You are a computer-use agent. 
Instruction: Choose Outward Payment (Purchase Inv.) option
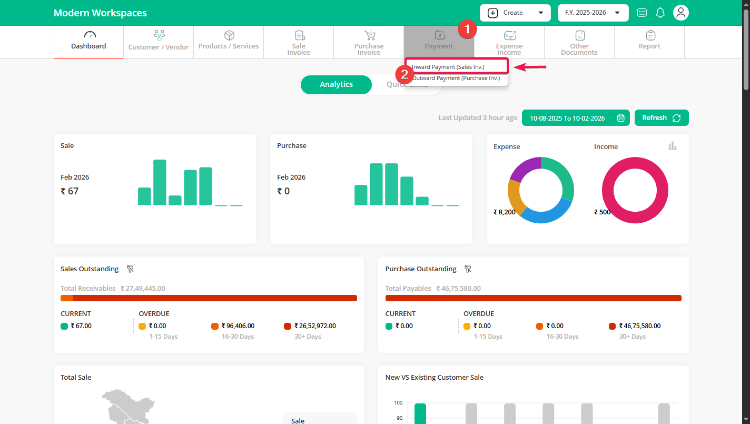[x=456, y=78]
